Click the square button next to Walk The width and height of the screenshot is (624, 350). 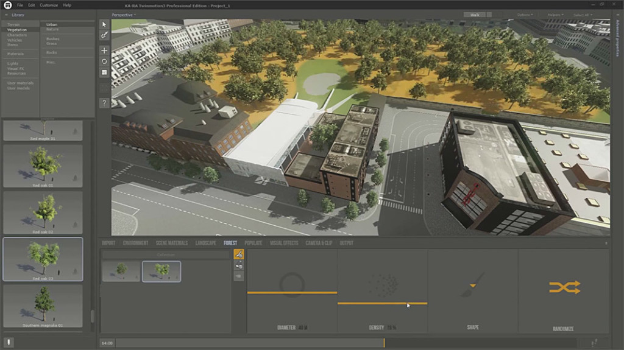(489, 15)
